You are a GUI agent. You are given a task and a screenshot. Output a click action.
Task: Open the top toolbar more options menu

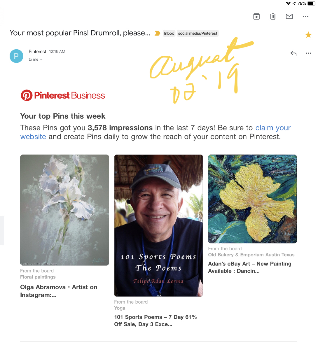tap(305, 17)
